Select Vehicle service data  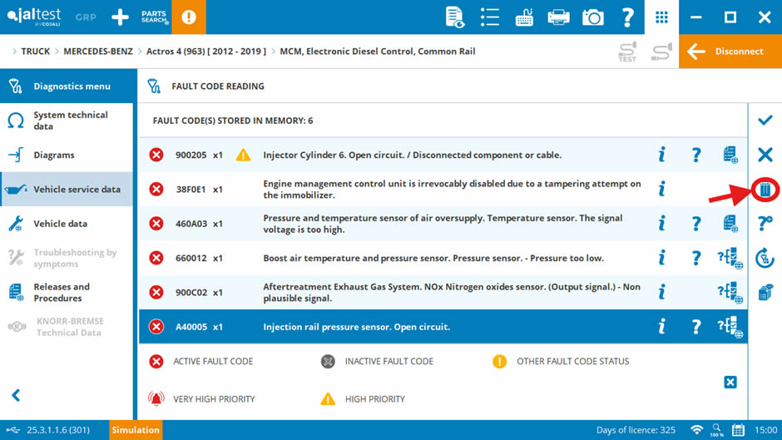[67, 189]
